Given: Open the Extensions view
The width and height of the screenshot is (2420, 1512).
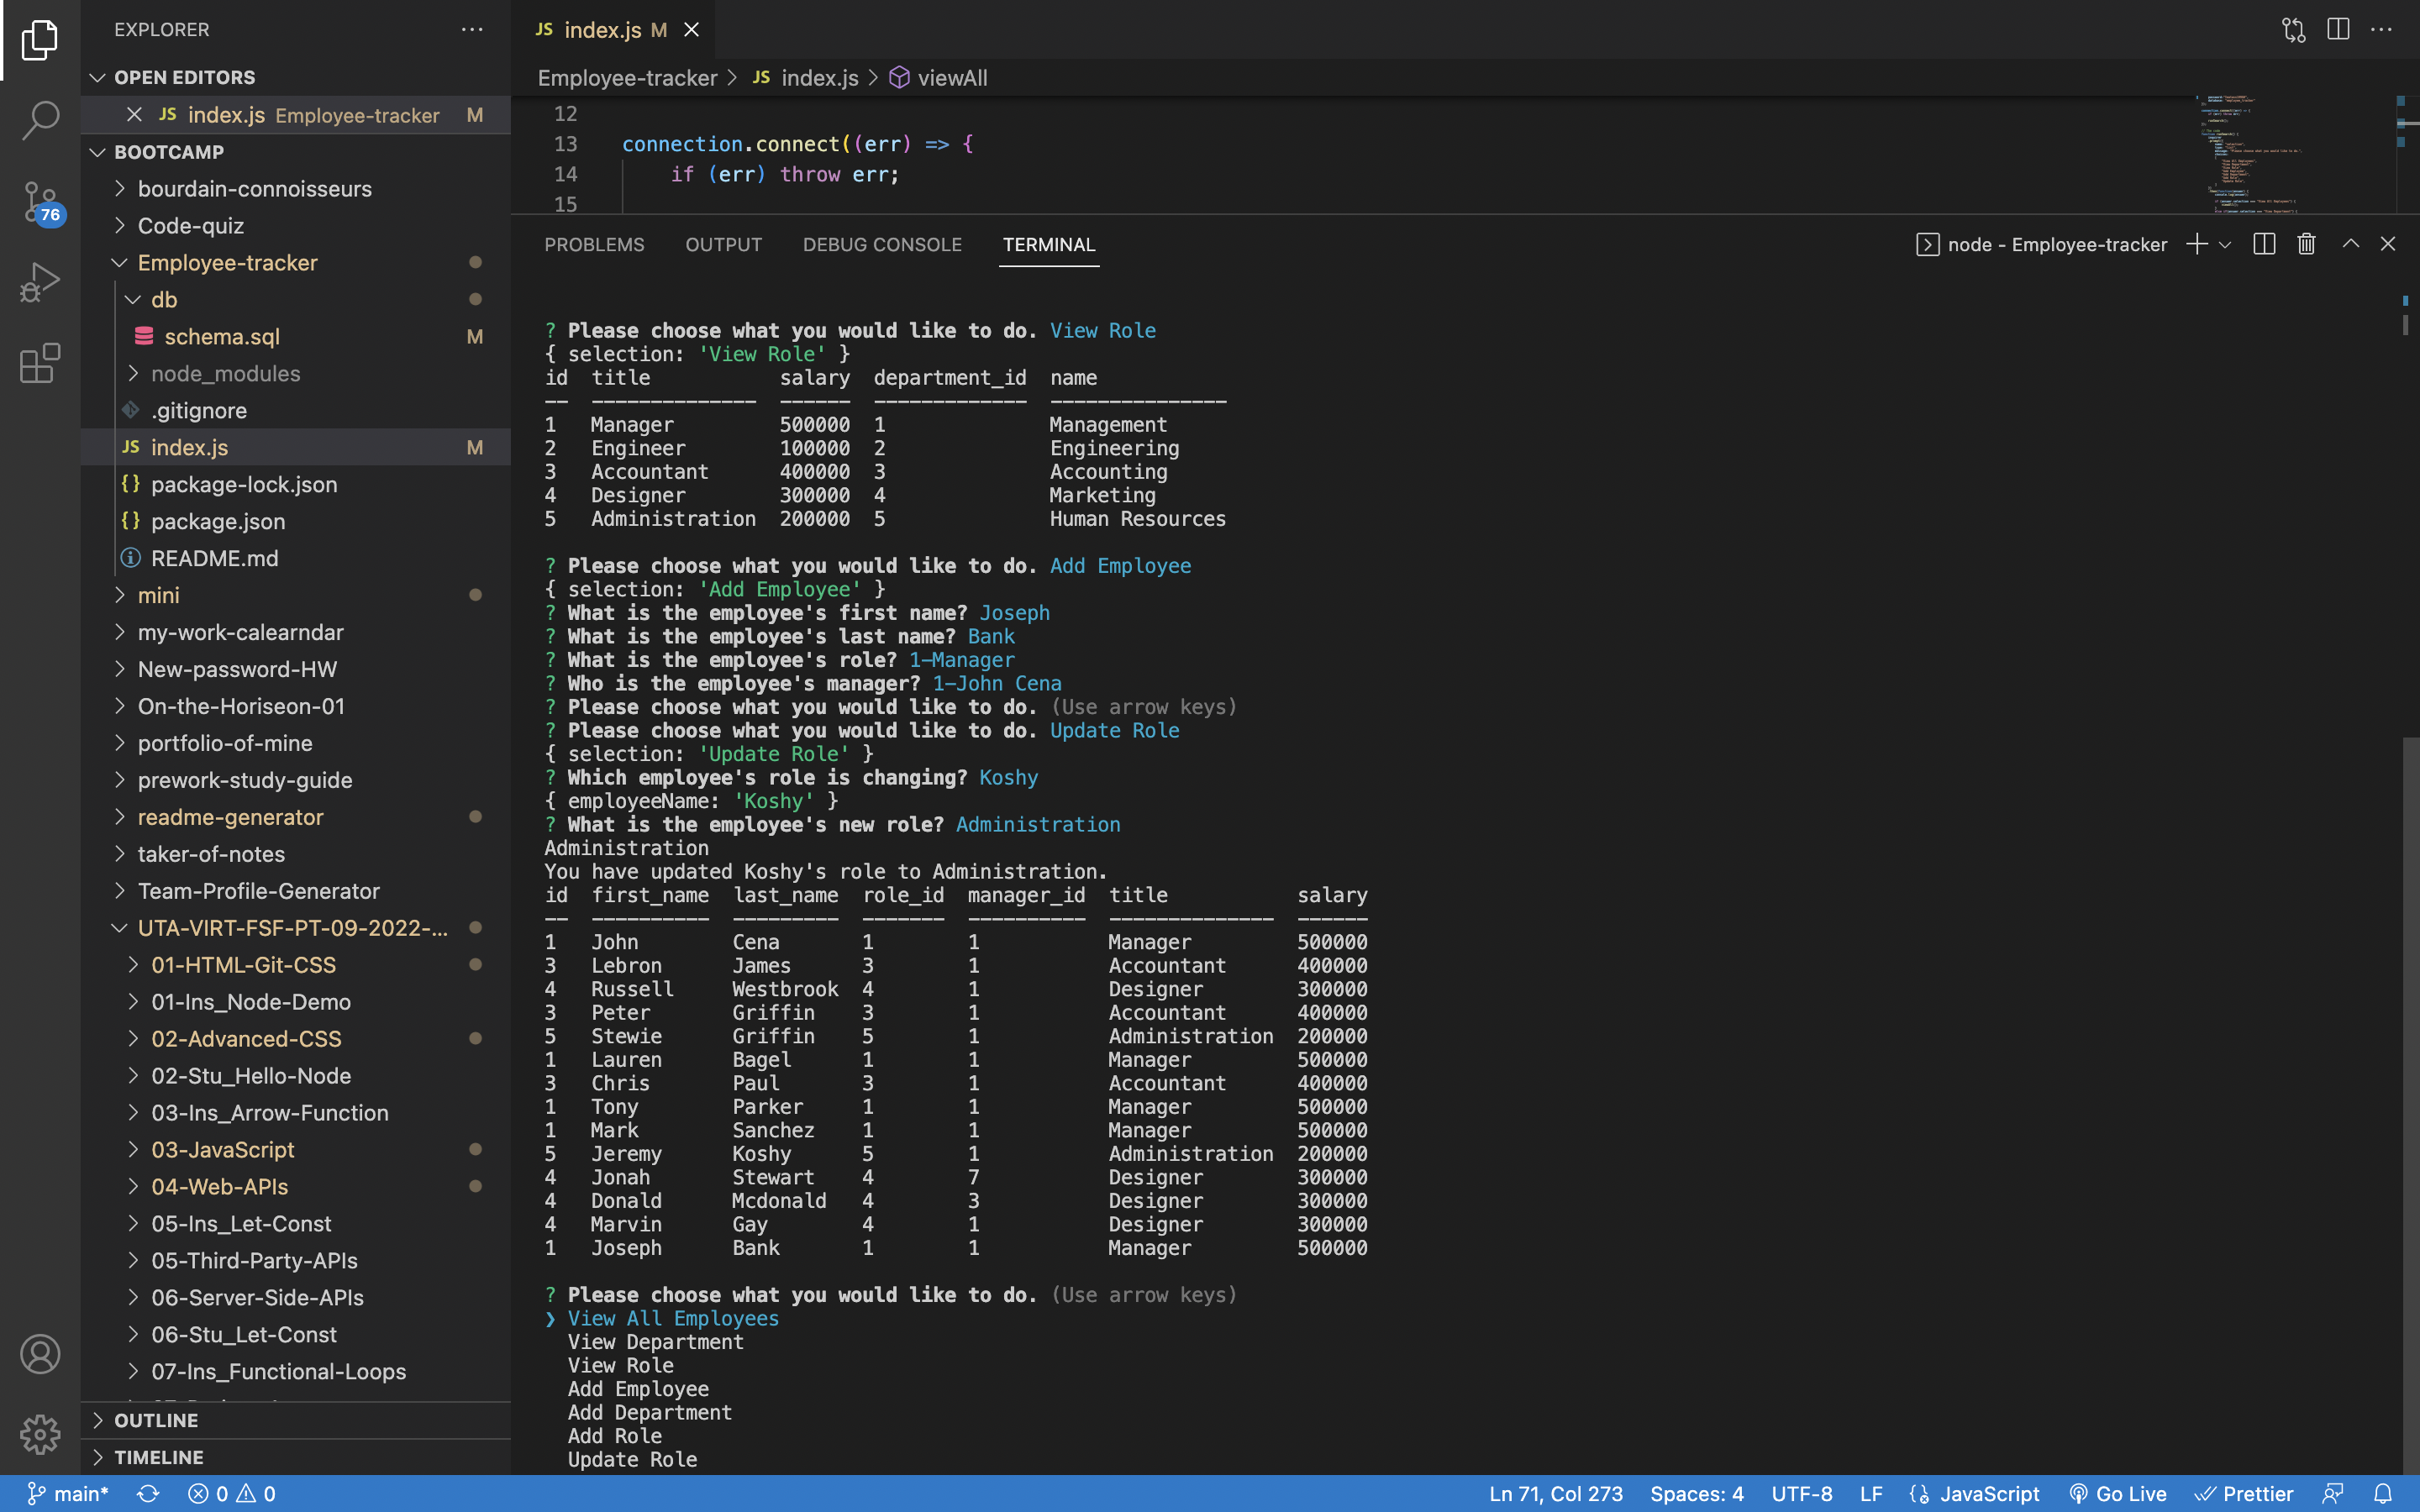Looking at the screenshot, I should pos(38,364).
